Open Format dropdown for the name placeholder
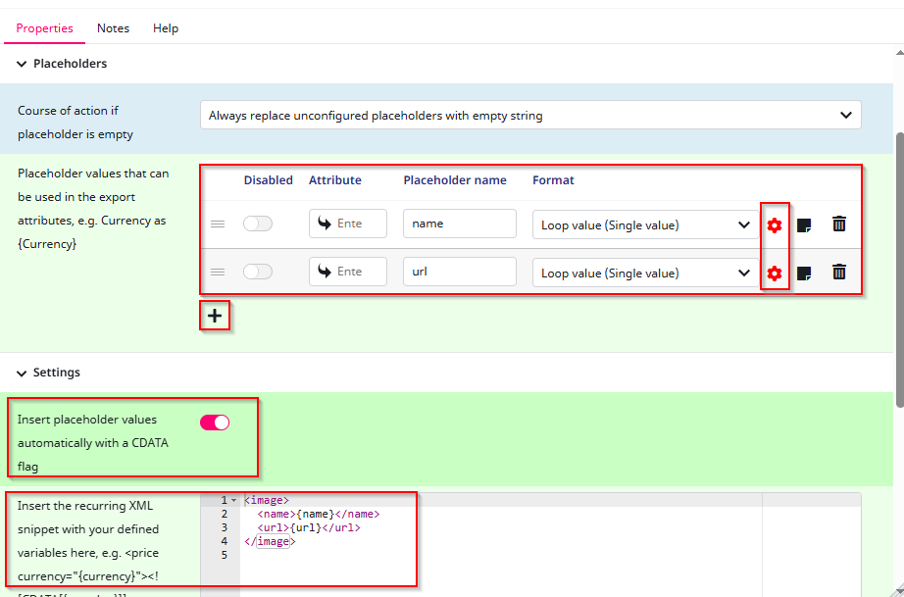 pyautogui.click(x=645, y=225)
